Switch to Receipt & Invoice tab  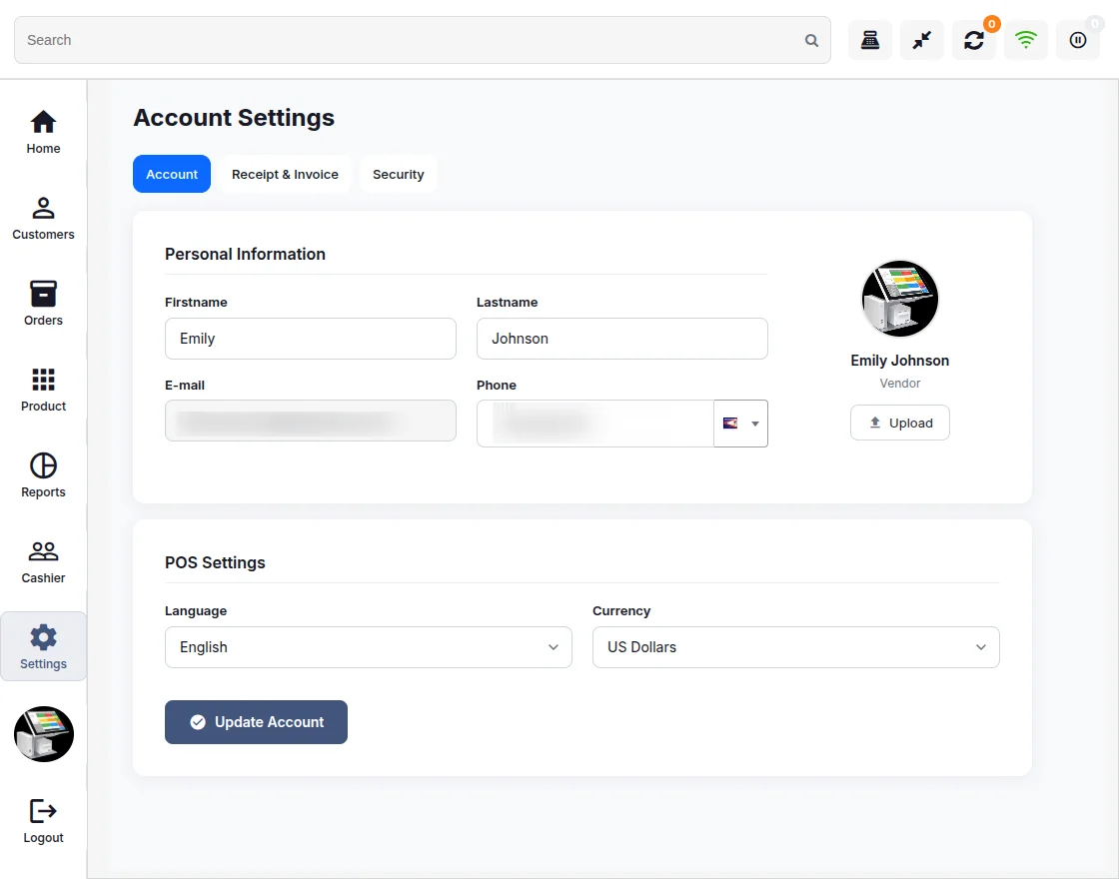click(285, 174)
